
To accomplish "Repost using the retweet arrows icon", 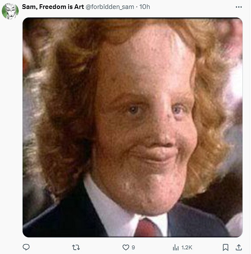I will pos(76,247).
